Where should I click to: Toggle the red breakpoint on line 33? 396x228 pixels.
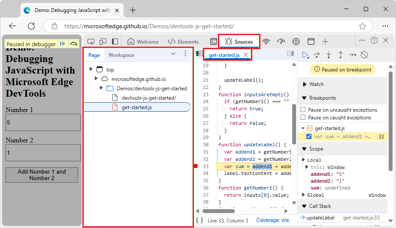pos(196,166)
